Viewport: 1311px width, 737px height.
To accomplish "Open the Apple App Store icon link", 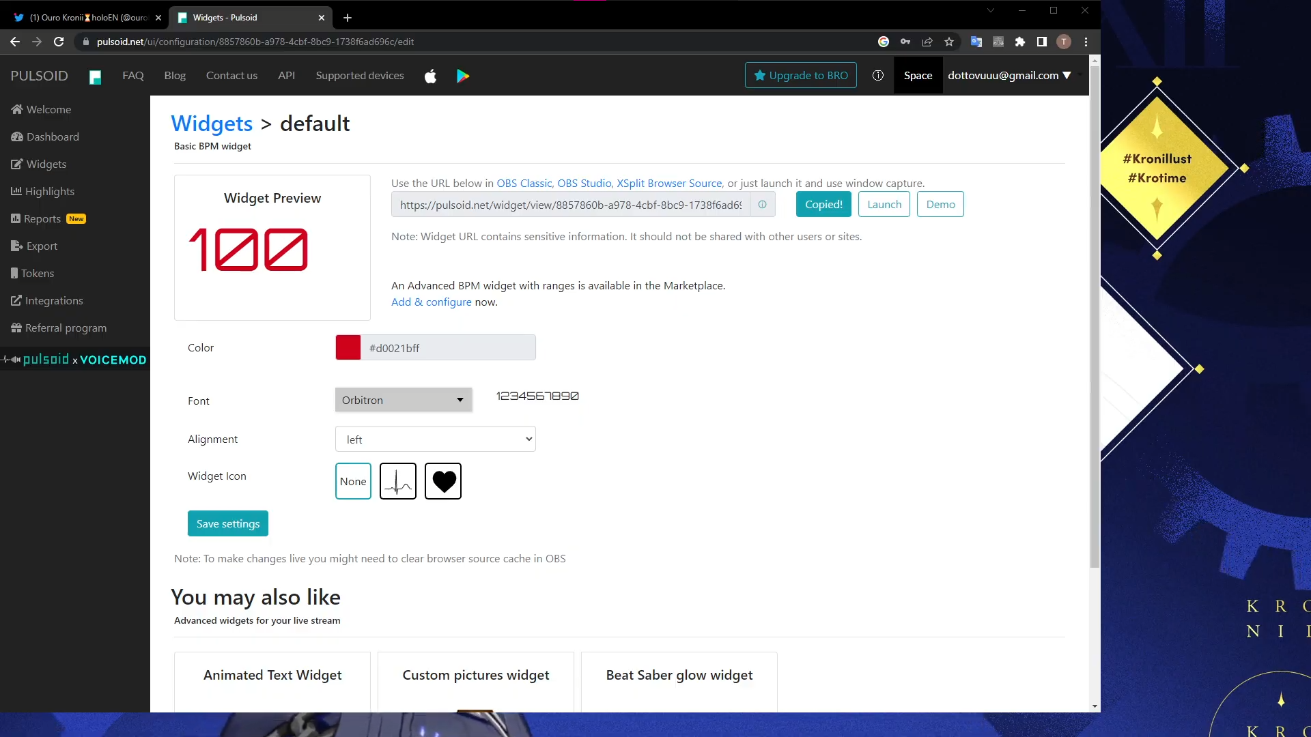I will 430,76.
